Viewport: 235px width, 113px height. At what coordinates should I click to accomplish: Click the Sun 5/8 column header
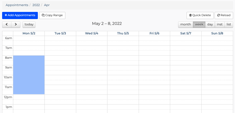point(217,33)
